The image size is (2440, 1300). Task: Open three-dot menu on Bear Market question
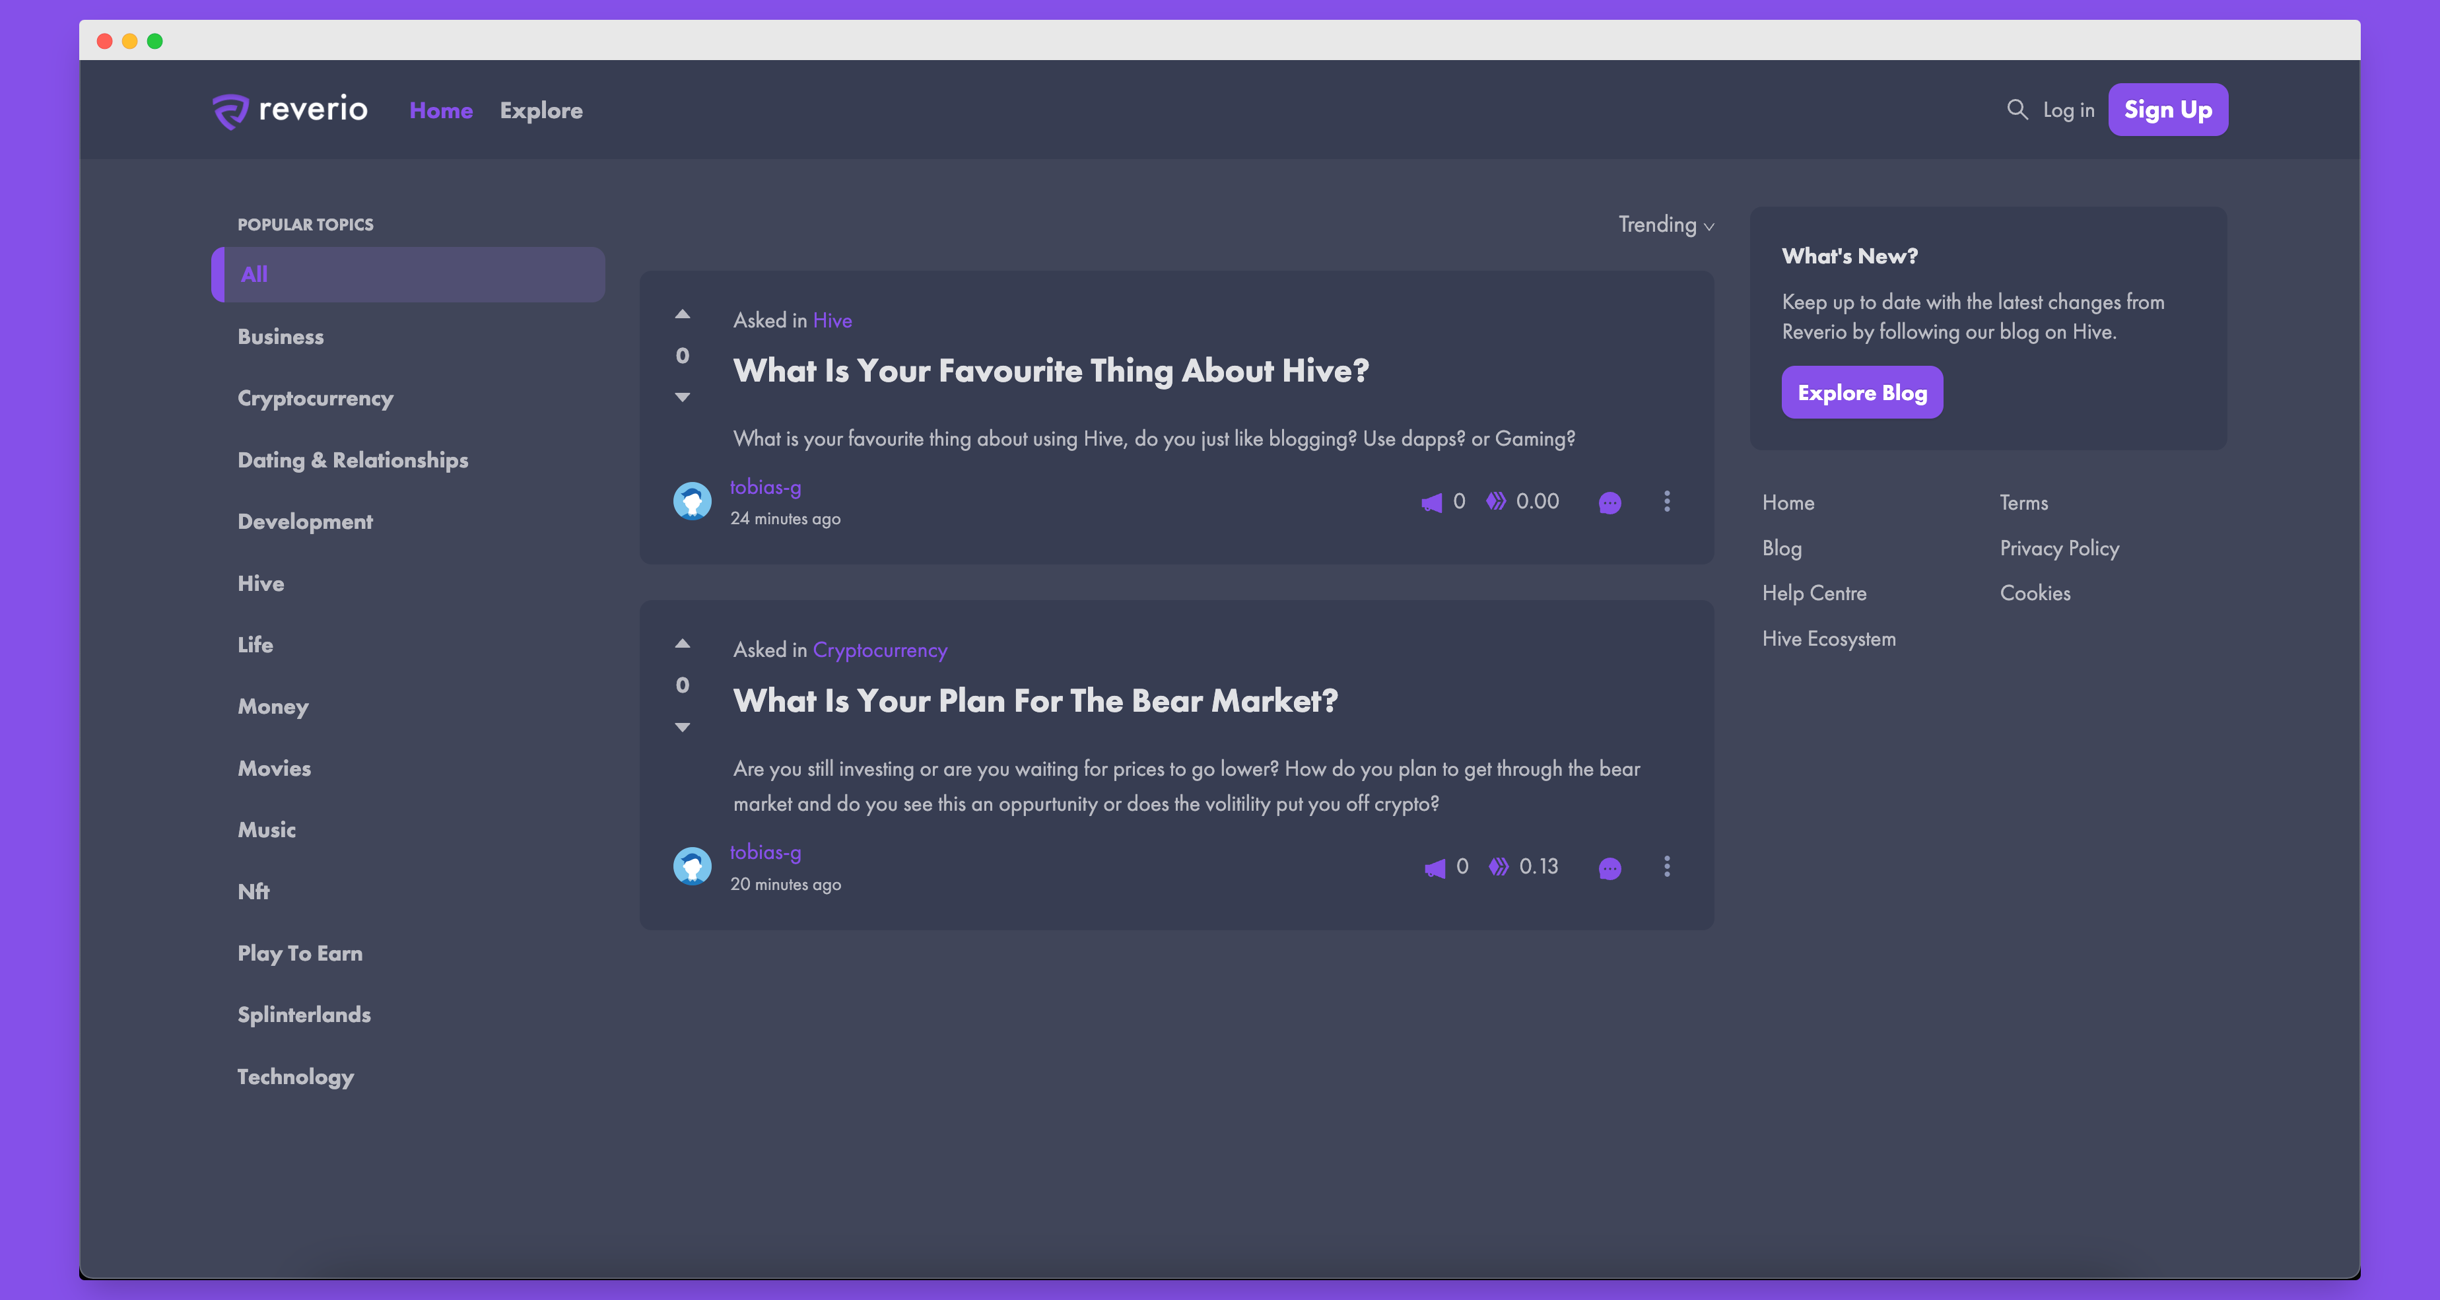pyautogui.click(x=1667, y=867)
